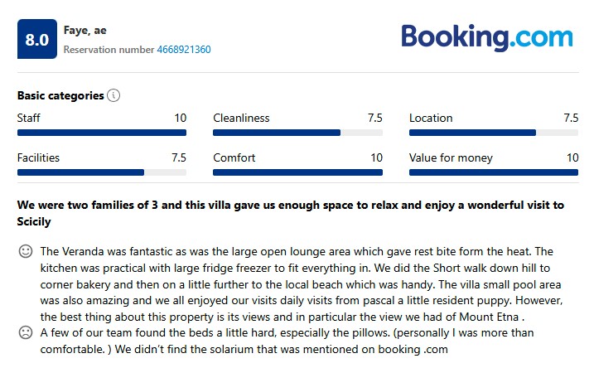Click the Value for money label
The height and width of the screenshot is (368, 594).
451,157
